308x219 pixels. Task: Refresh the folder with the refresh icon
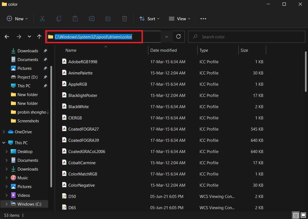(x=179, y=36)
